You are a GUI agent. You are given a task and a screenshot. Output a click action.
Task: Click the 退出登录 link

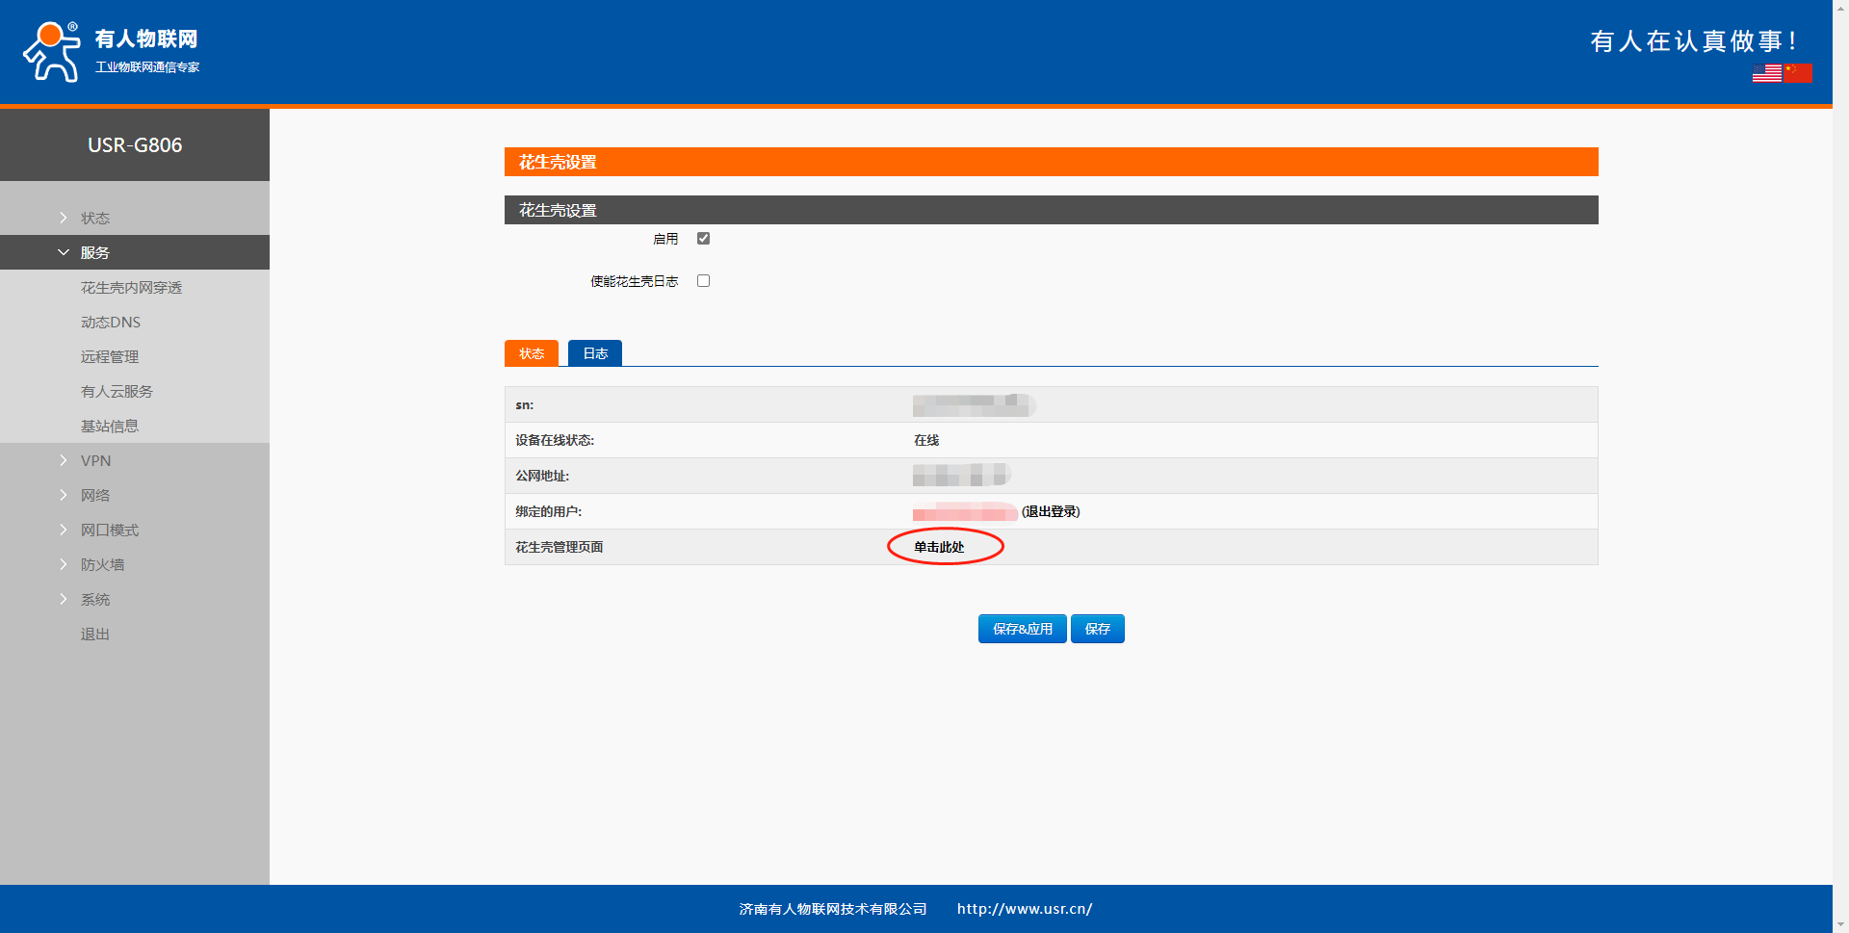[x=1051, y=512]
